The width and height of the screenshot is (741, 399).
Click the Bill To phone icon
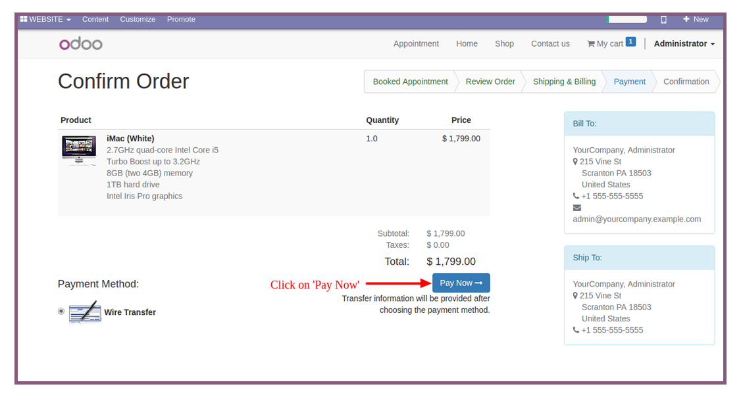click(576, 195)
